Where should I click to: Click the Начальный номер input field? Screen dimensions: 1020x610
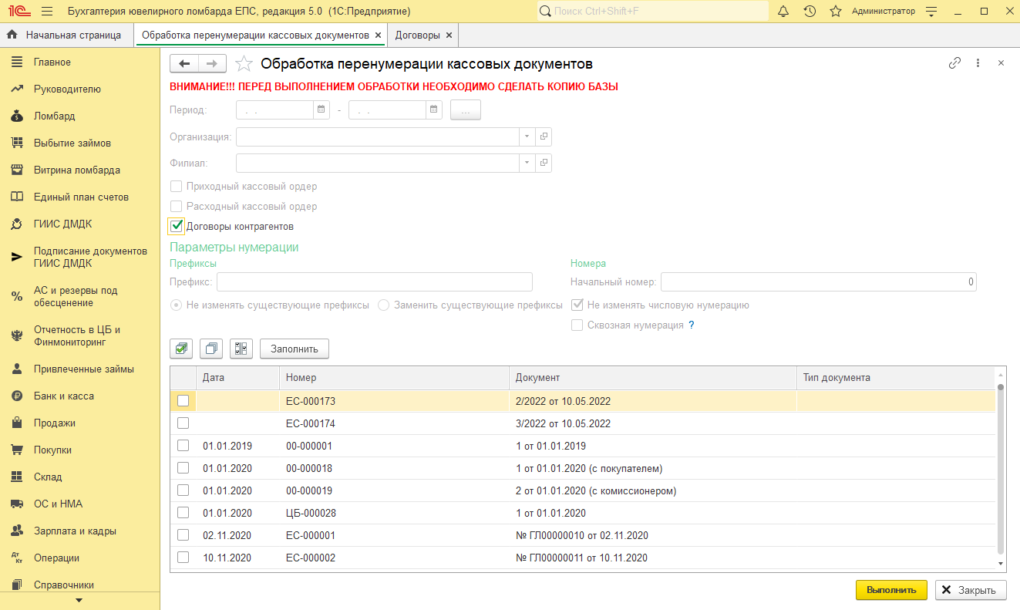[819, 281]
